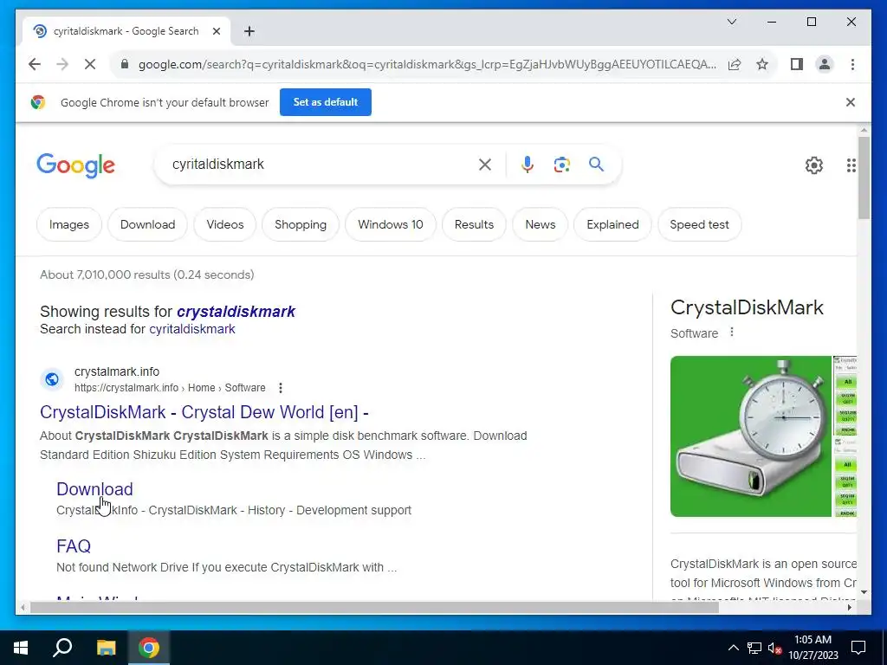Open the tab search chevron in title bar
Image resolution: width=887 pixels, height=665 pixels.
pyautogui.click(x=731, y=22)
